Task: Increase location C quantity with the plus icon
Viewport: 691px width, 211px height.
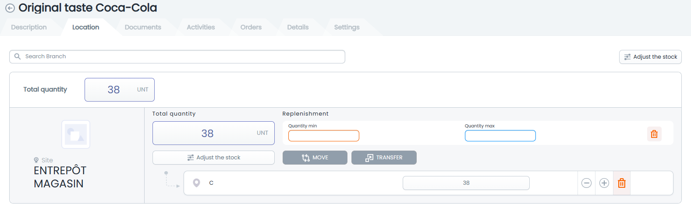Action: [x=604, y=183]
